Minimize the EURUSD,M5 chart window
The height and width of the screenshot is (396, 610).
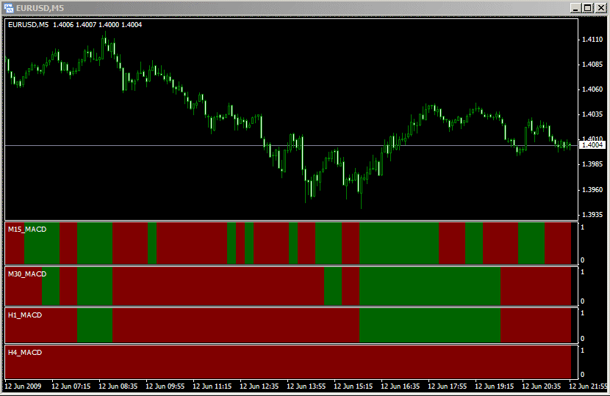[x=575, y=8]
